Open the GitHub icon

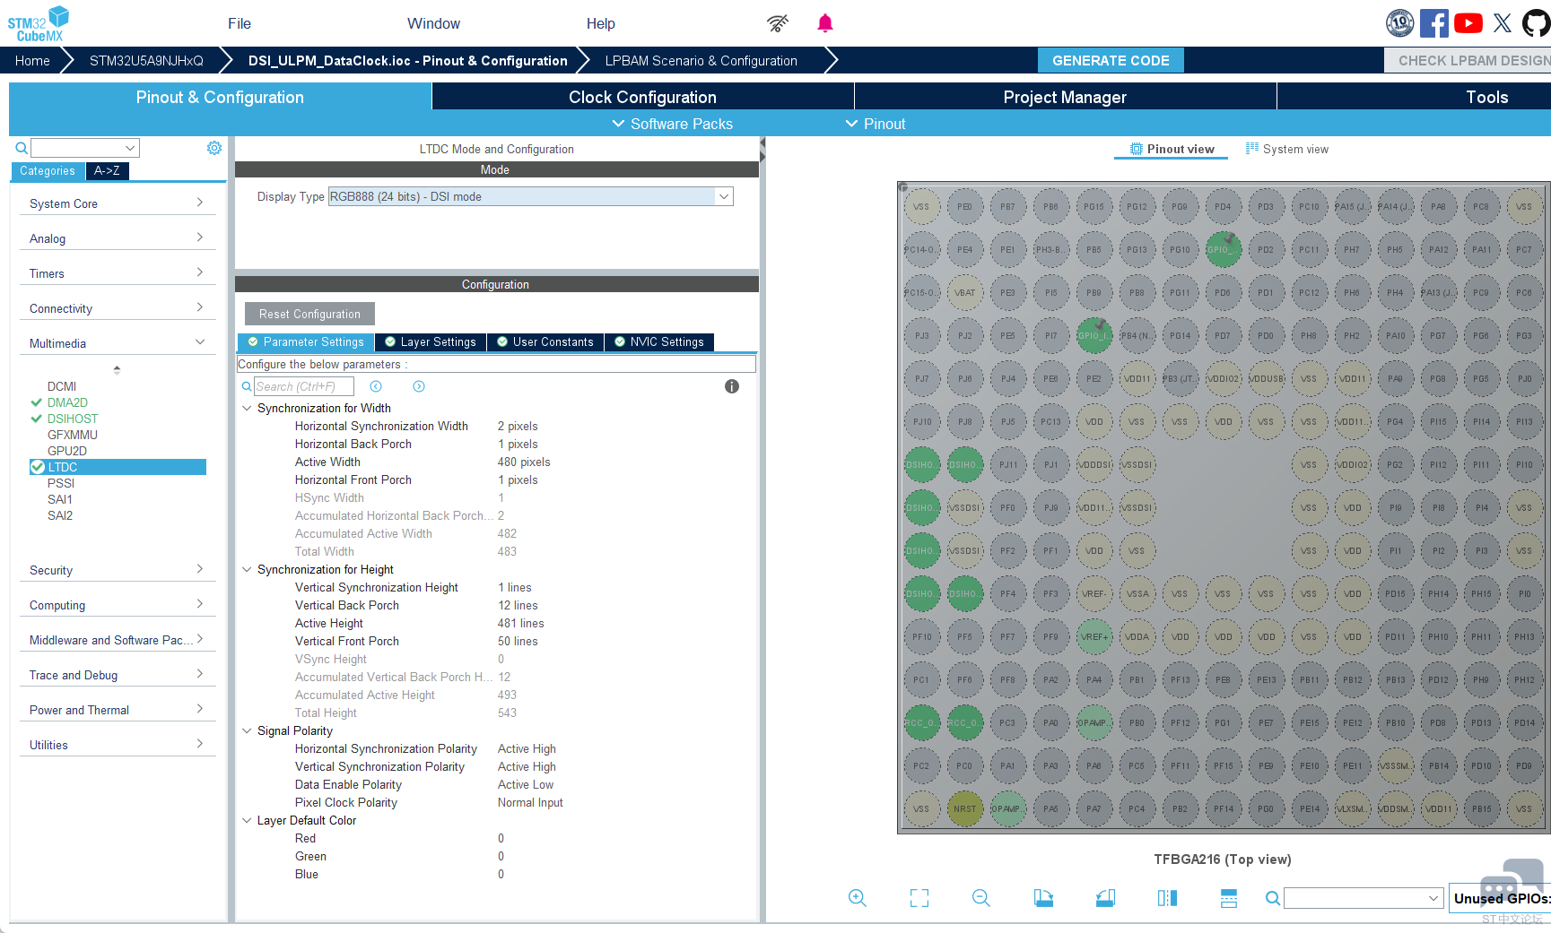click(1537, 23)
